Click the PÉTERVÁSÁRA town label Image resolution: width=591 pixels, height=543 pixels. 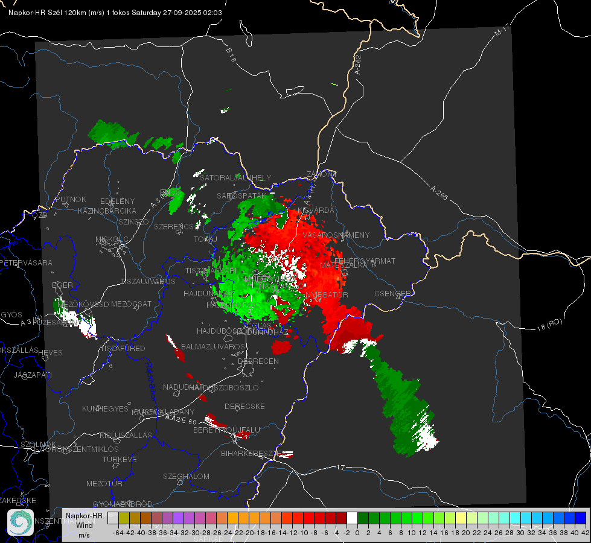pyautogui.click(x=26, y=262)
